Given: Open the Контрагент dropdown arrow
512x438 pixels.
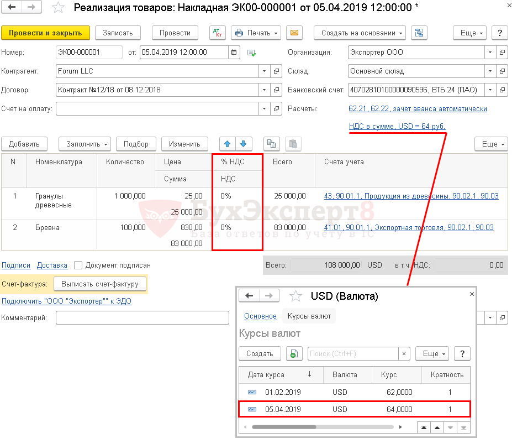Looking at the screenshot, I should tap(263, 71).
